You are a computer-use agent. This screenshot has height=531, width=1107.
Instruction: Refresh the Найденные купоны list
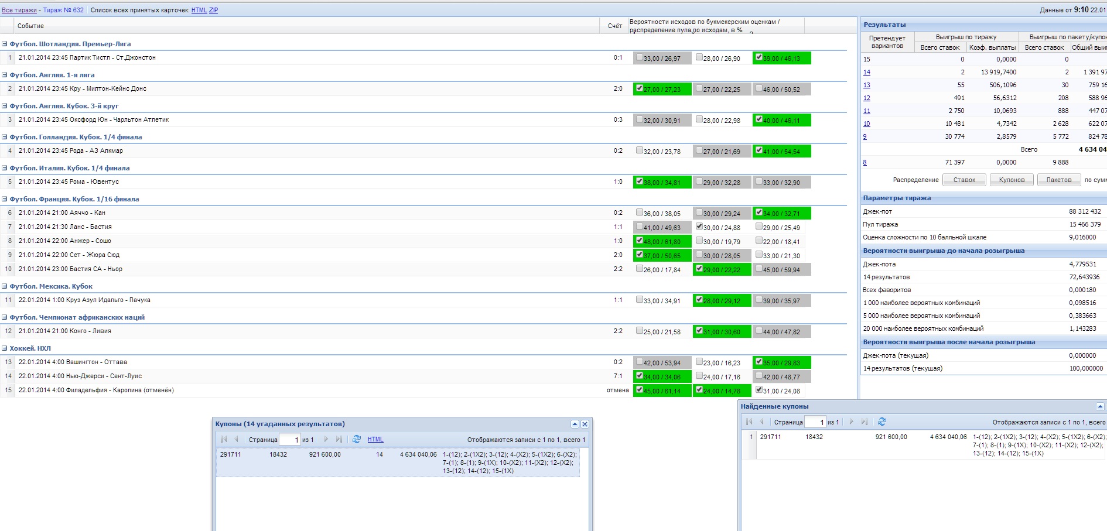coord(881,422)
